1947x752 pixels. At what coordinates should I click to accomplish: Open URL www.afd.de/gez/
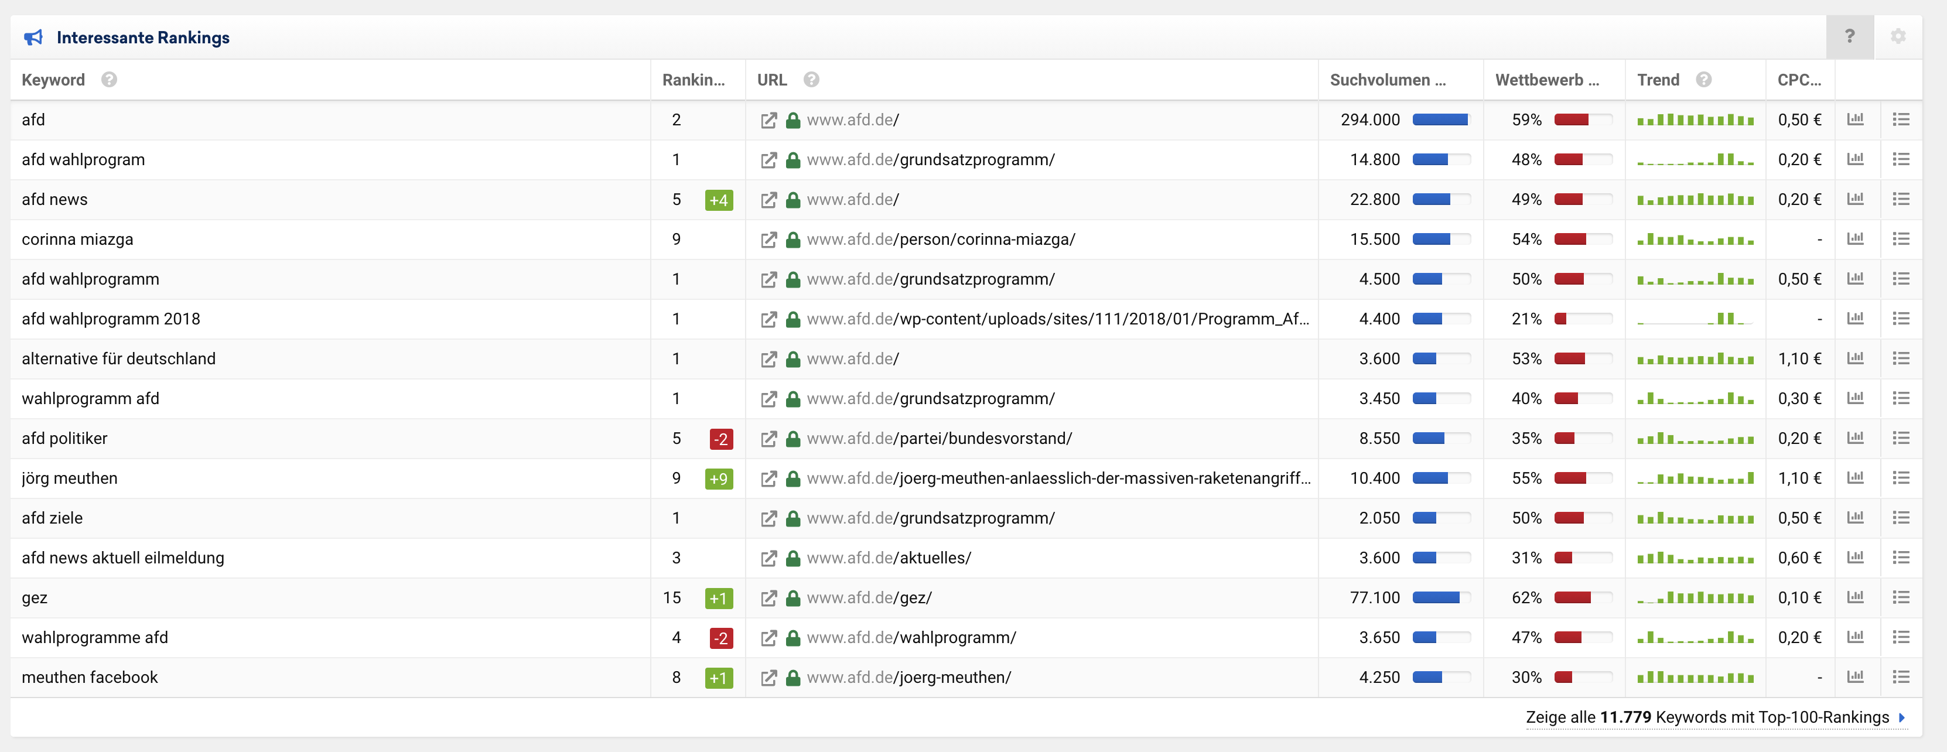coord(869,598)
